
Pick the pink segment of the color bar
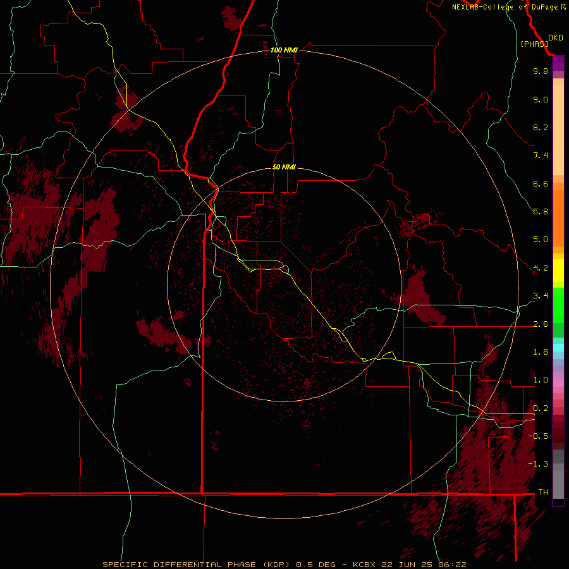click(x=558, y=383)
